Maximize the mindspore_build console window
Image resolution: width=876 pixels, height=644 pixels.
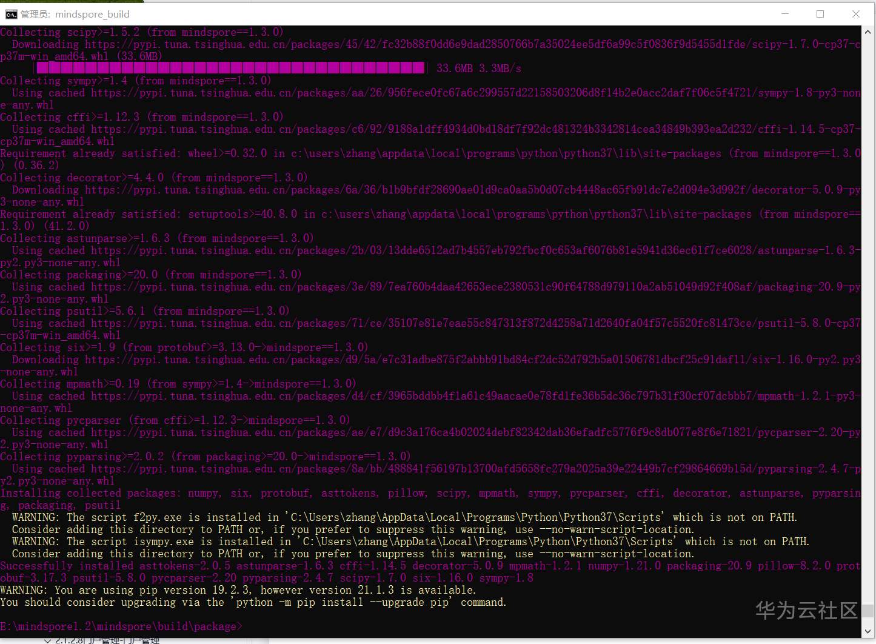click(820, 14)
